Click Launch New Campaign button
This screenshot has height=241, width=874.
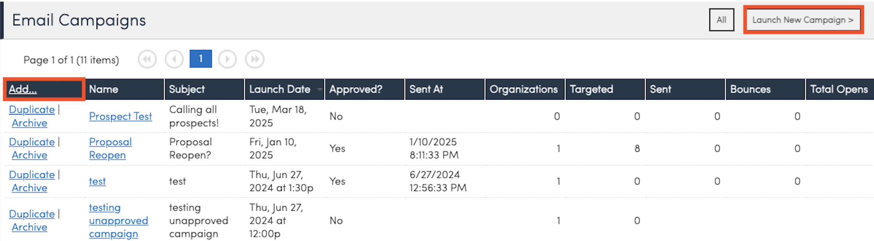point(803,20)
